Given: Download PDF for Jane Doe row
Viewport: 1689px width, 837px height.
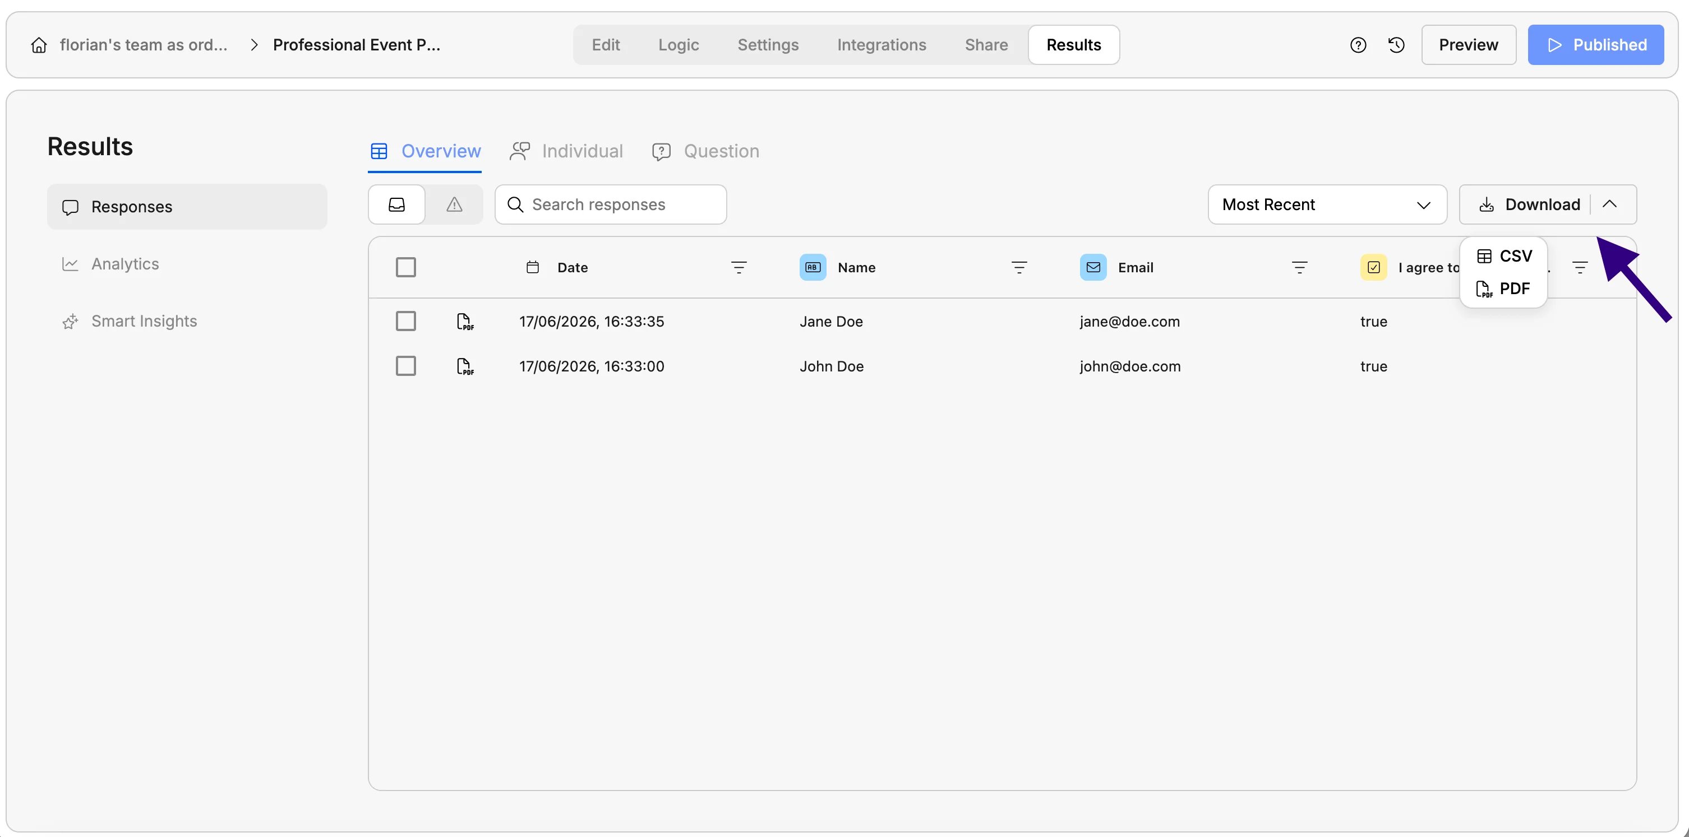Looking at the screenshot, I should tap(465, 322).
